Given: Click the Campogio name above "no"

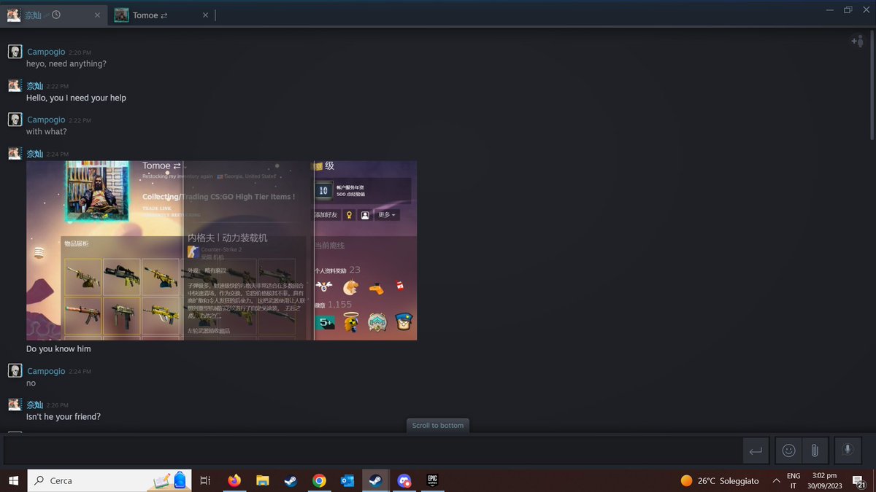Looking at the screenshot, I should click(46, 371).
